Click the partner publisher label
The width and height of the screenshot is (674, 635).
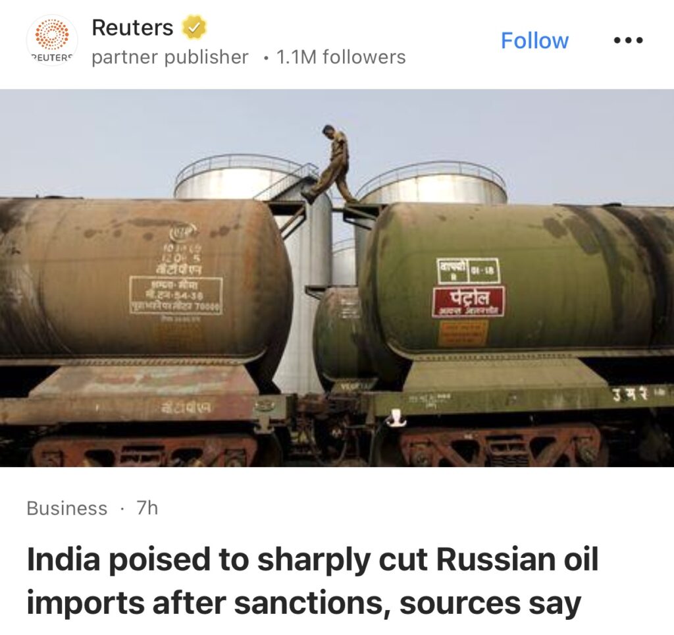tap(170, 57)
